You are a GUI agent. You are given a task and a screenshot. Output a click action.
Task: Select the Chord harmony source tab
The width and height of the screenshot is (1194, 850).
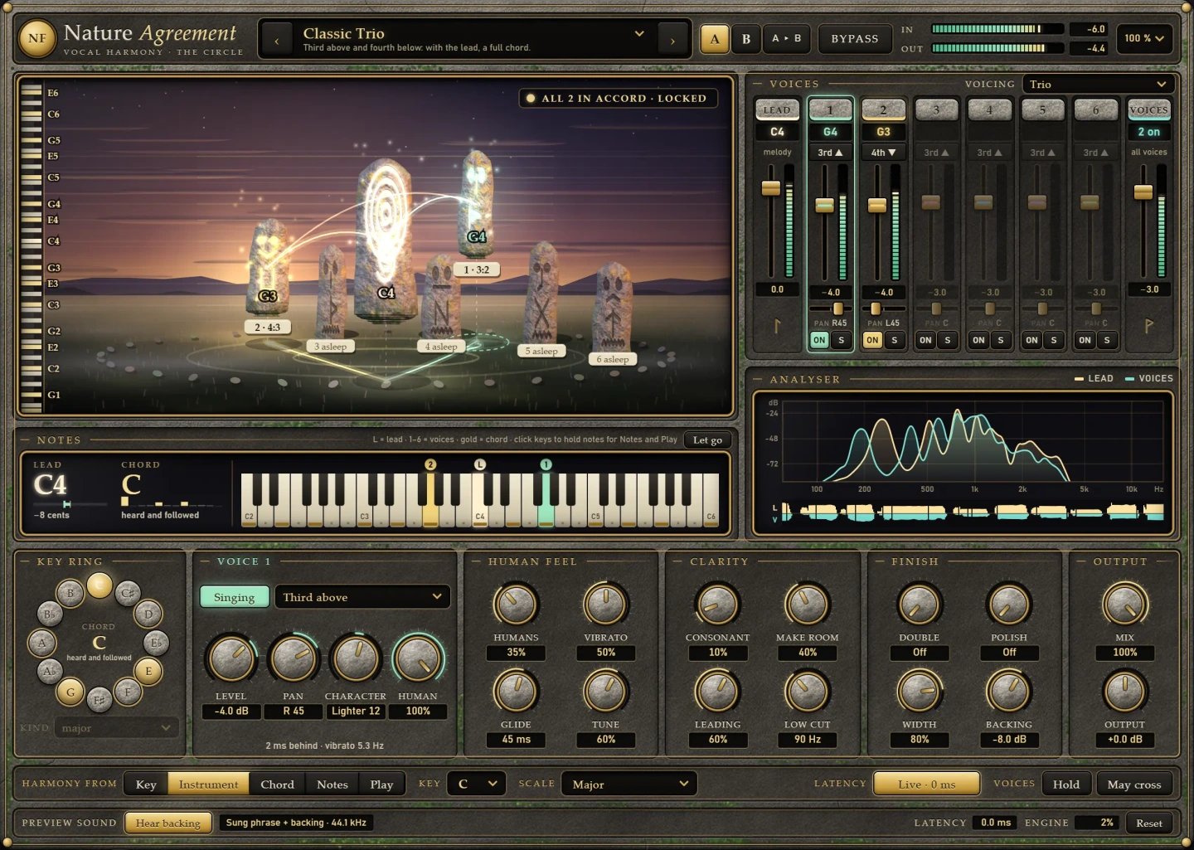coord(277,784)
